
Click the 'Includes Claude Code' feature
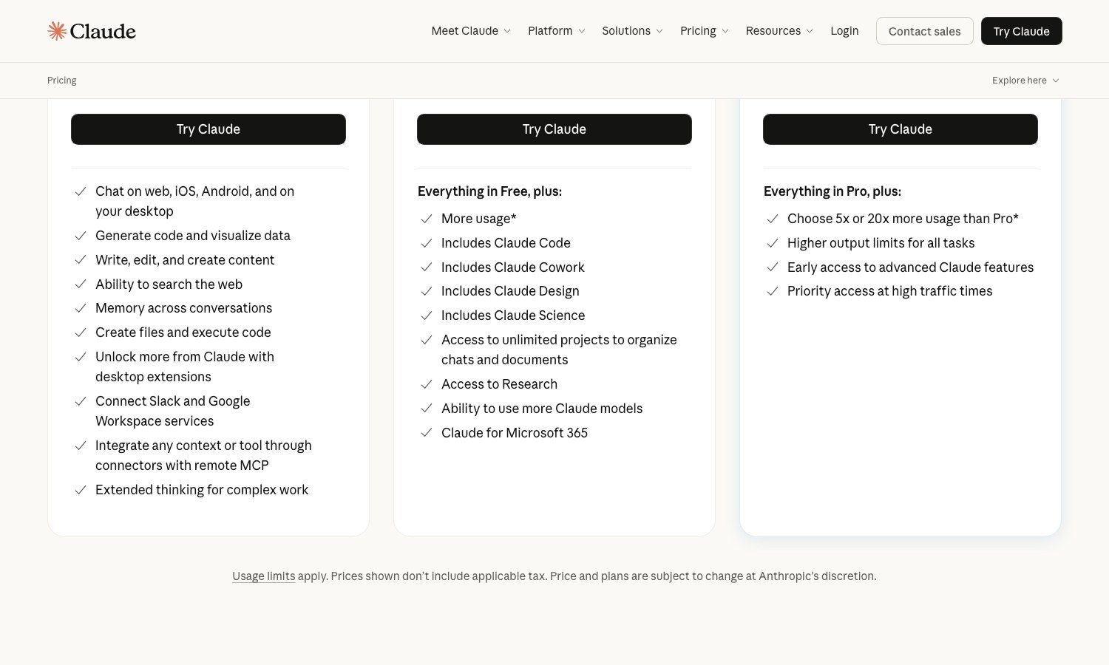click(506, 243)
